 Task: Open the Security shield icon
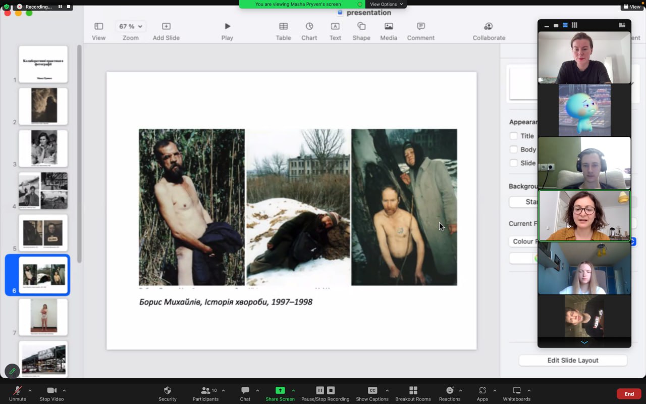coord(168,391)
